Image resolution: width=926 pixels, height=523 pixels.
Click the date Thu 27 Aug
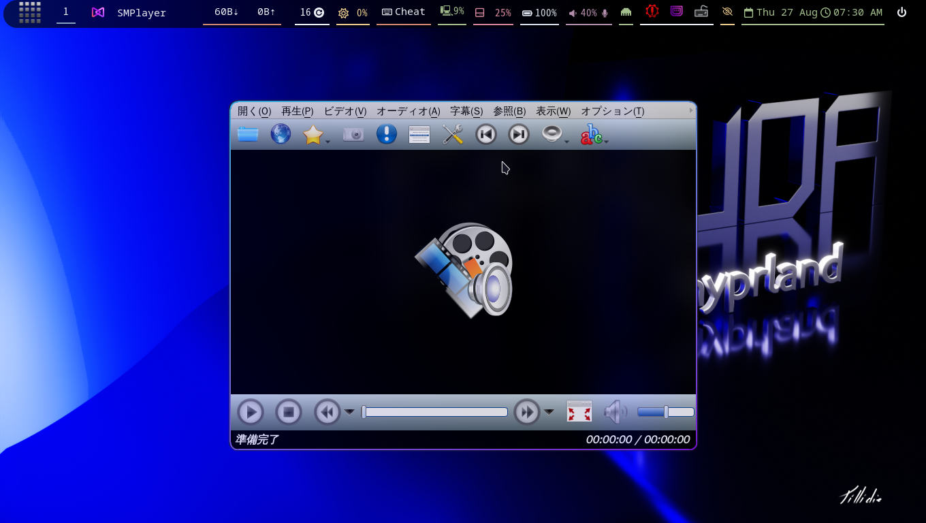780,12
